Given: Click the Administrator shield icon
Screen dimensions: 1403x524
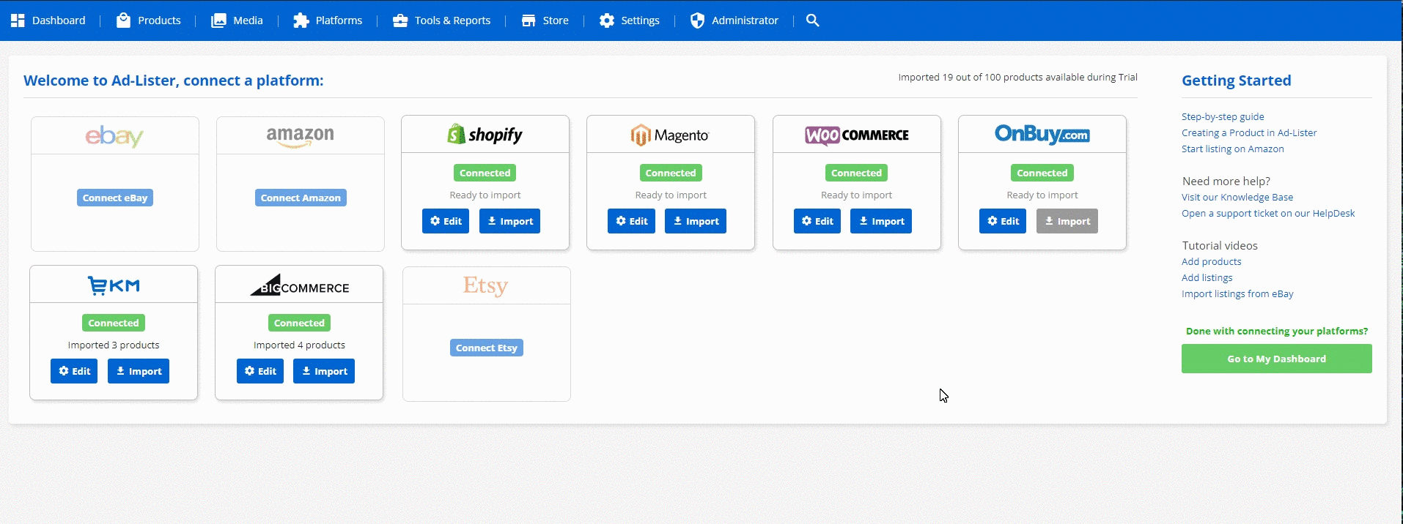Looking at the screenshot, I should (698, 20).
